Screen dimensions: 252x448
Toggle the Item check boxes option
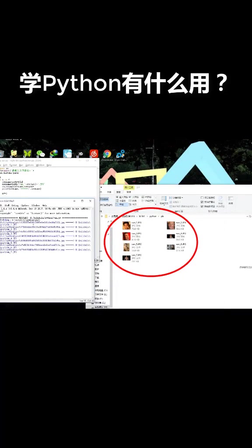pyautogui.click(x=202, y=198)
